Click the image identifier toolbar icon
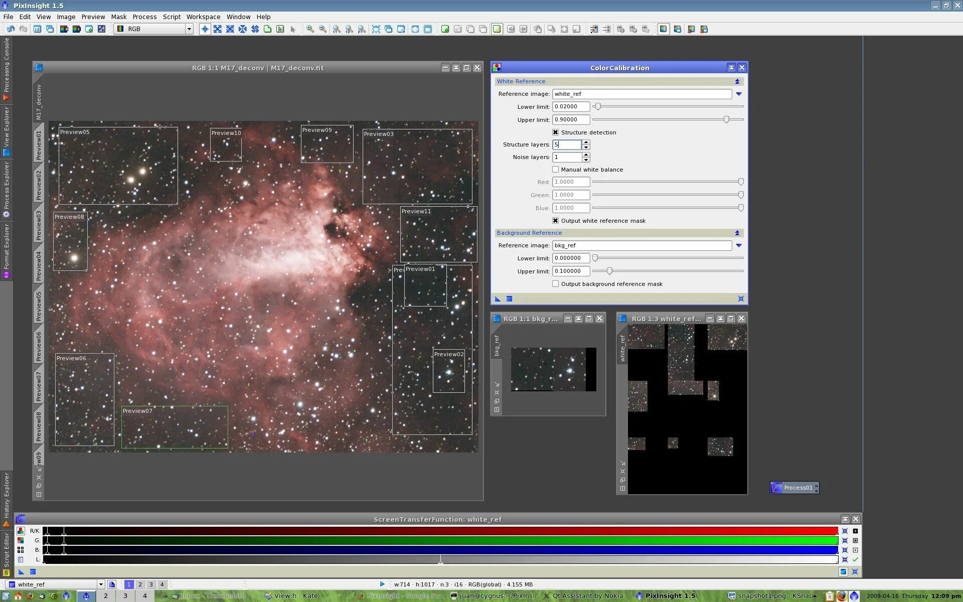Image resolution: width=963 pixels, height=602 pixels. click(37, 29)
